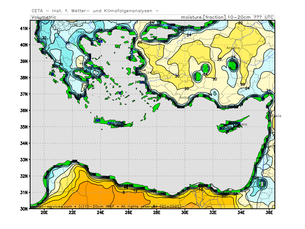Click the 28E longitude axis label
The image size is (305, 229).
click(x=157, y=213)
